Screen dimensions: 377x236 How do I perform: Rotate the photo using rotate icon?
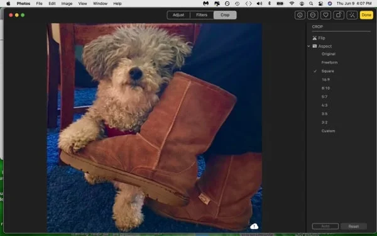click(339, 15)
